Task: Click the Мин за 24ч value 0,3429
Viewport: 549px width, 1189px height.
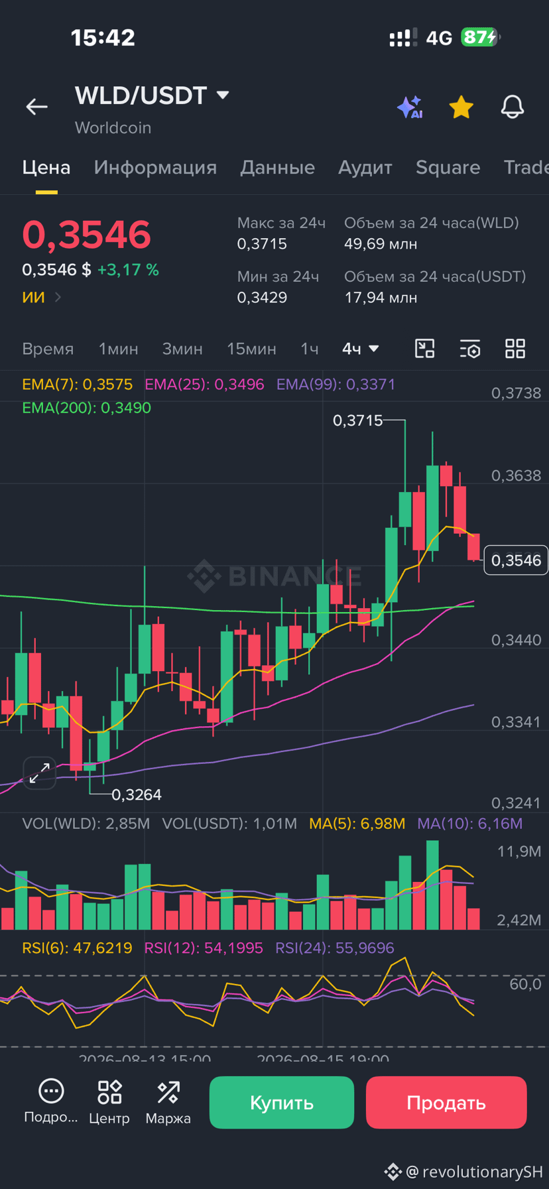Action: pos(262,298)
